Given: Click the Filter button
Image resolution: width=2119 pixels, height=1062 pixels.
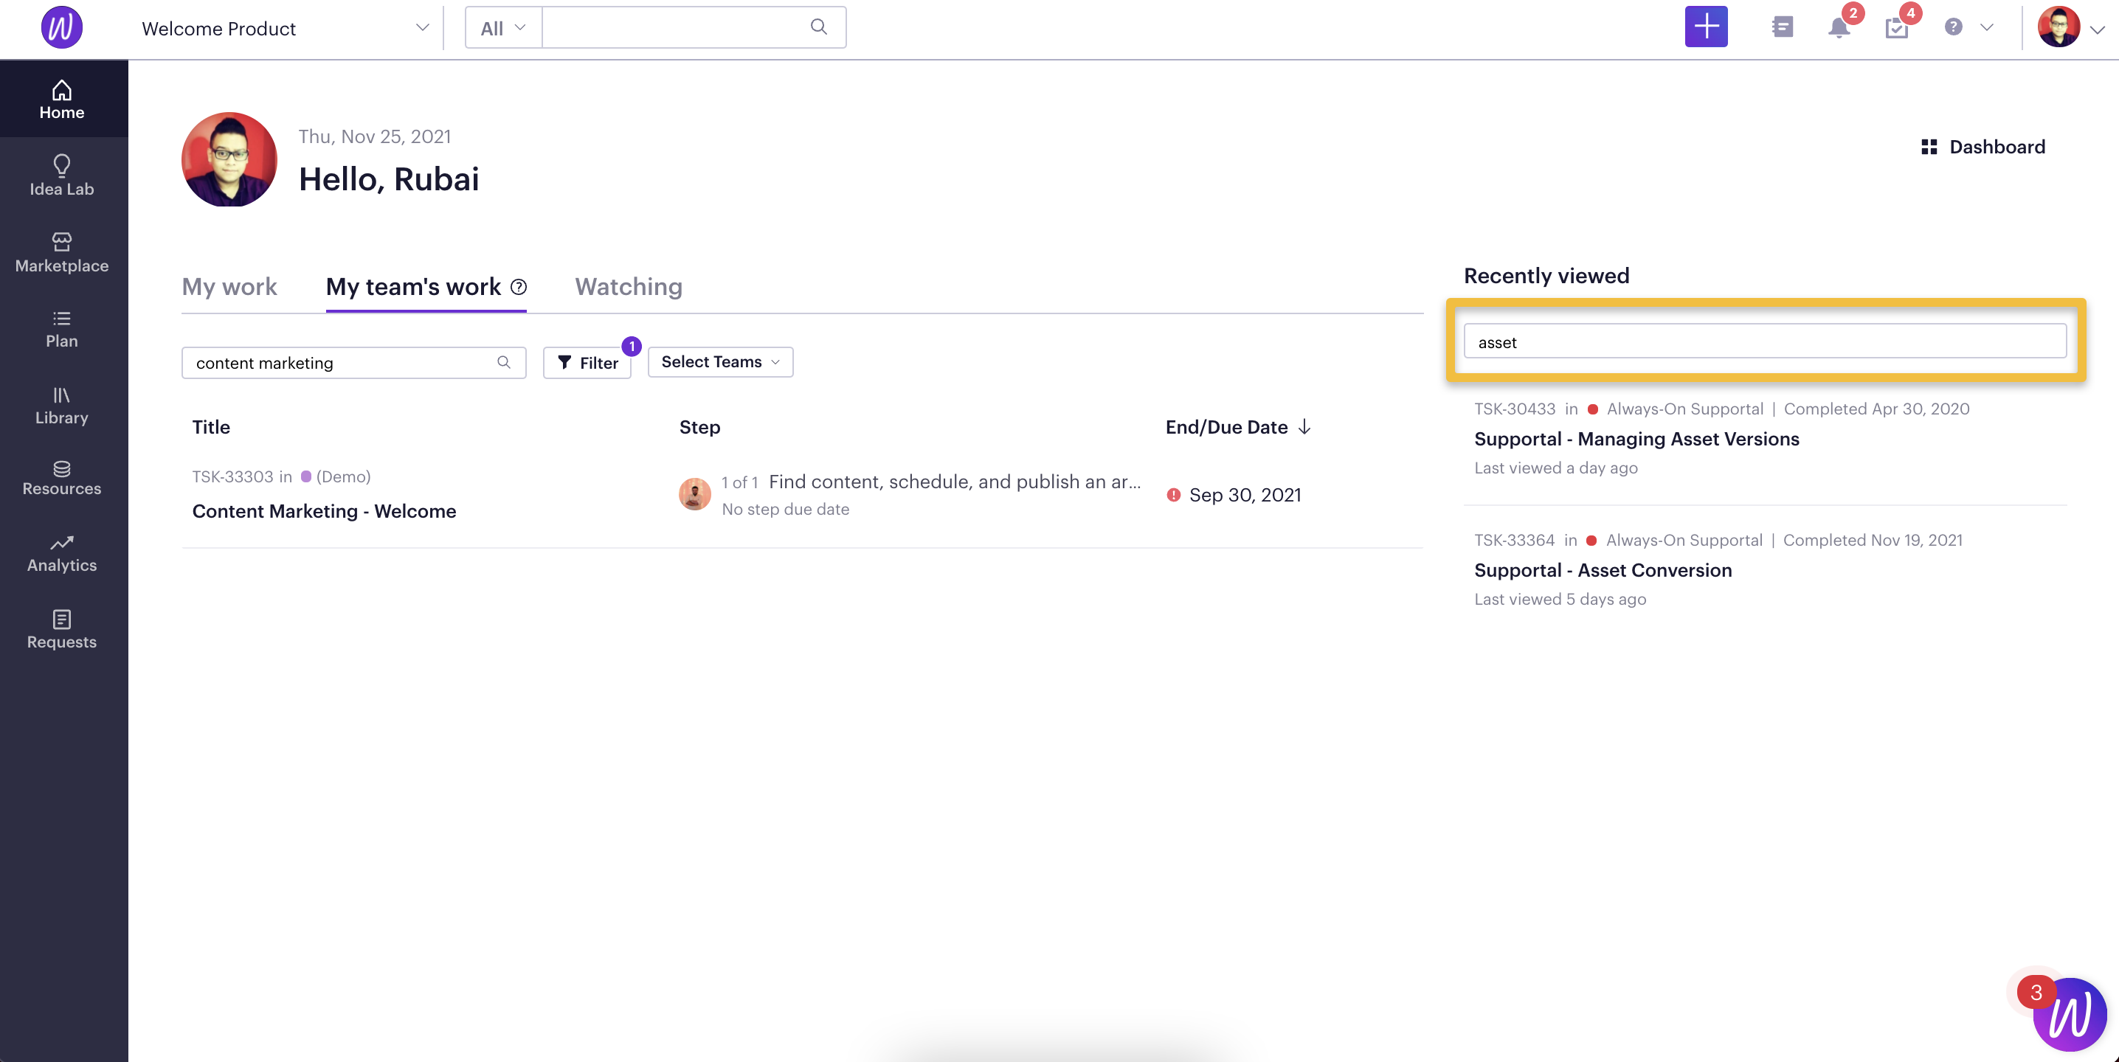Looking at the screenshot, I should pyautogui.click(x=587, y=363).
